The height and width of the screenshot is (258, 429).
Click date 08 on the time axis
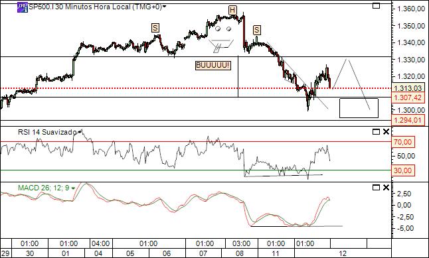239,253
